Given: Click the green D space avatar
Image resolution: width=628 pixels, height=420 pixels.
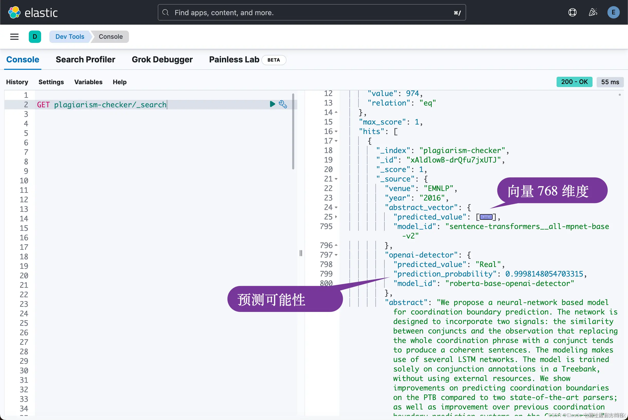Looking at the screenshot, I should coord(35,37).
